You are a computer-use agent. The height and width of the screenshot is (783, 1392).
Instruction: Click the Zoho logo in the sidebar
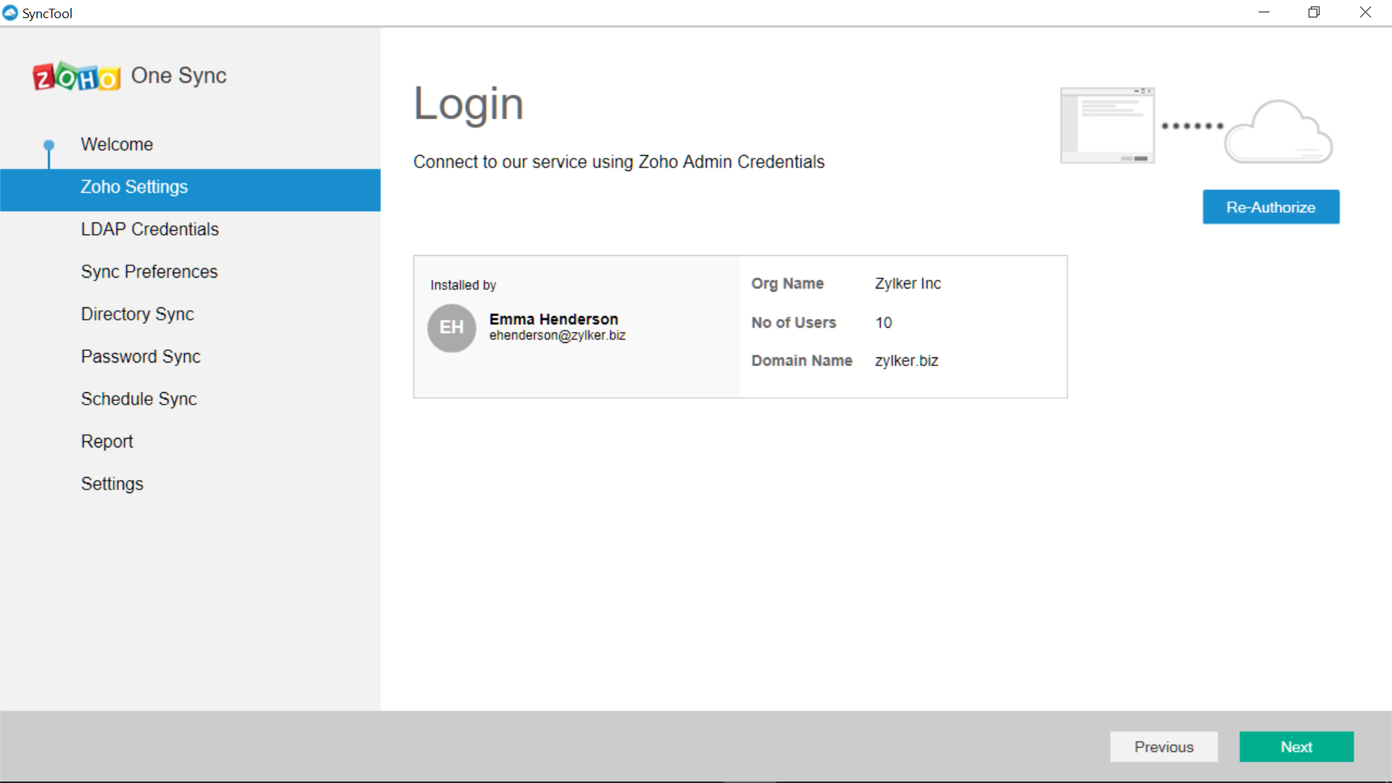pyautogui.click(x=76, y=76)
